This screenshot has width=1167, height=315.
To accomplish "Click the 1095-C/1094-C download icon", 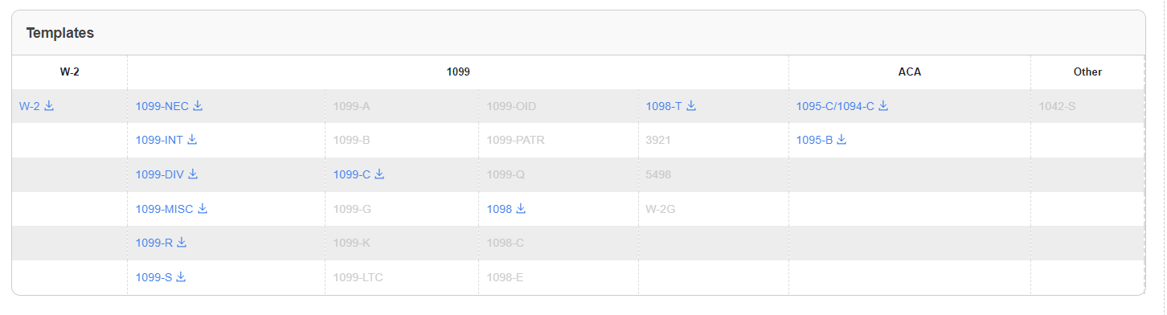I will (883, 105).
